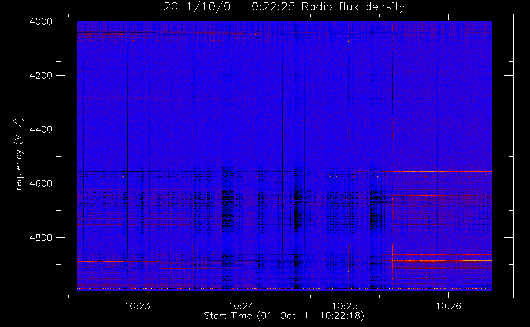
Task: Click the 10:25 time axis label
Action: 345,306
